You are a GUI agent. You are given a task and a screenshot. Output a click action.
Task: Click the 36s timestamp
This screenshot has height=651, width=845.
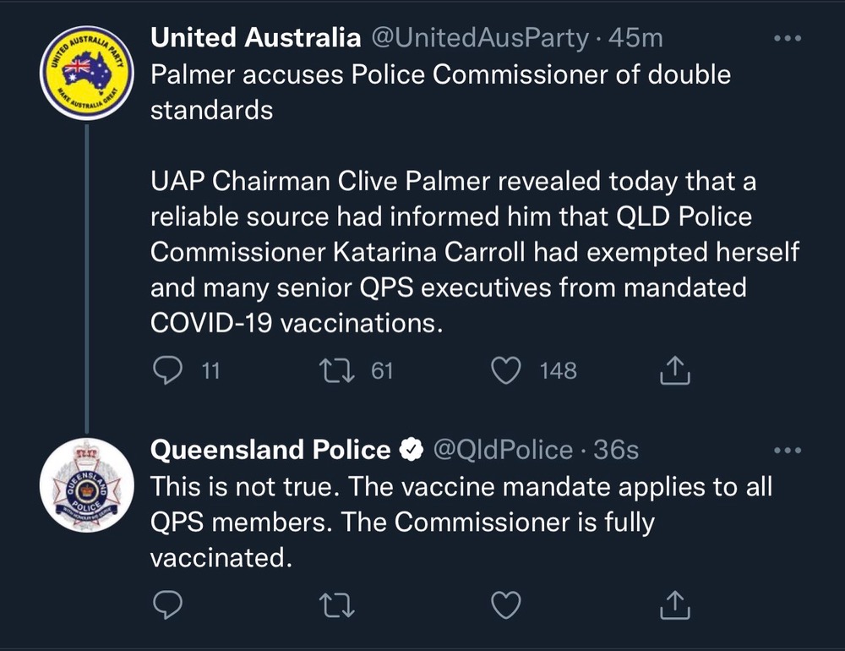[x=616, y=451]
